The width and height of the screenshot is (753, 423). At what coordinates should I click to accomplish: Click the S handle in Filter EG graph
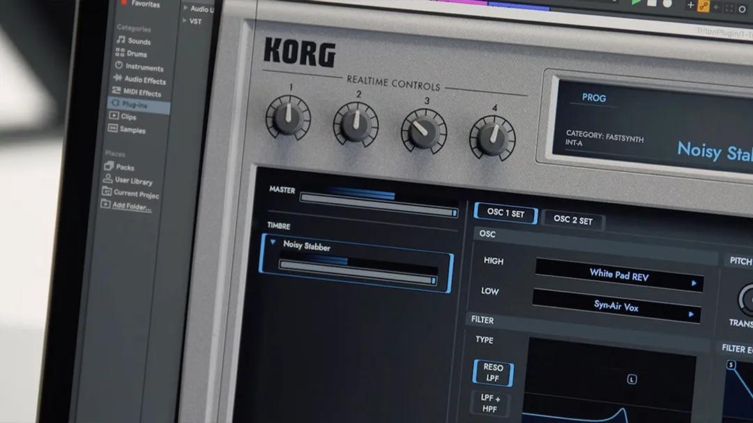(731, 365)
